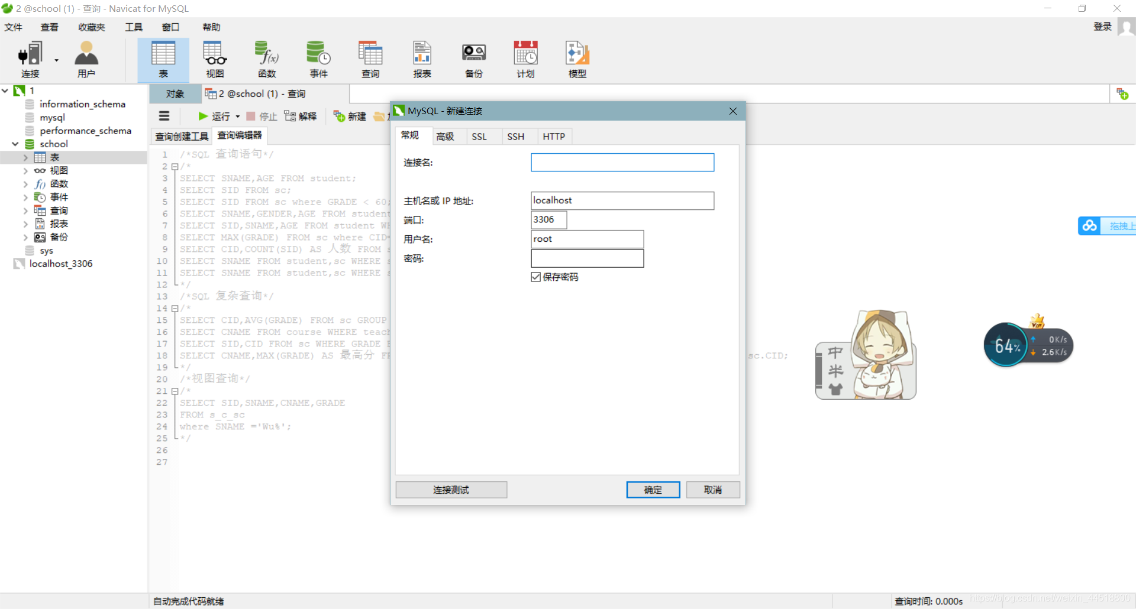The width and height of the screenshot is (1136, 609).
Task: Click the 连接名 (Connection name) input field
Action: 622,163
